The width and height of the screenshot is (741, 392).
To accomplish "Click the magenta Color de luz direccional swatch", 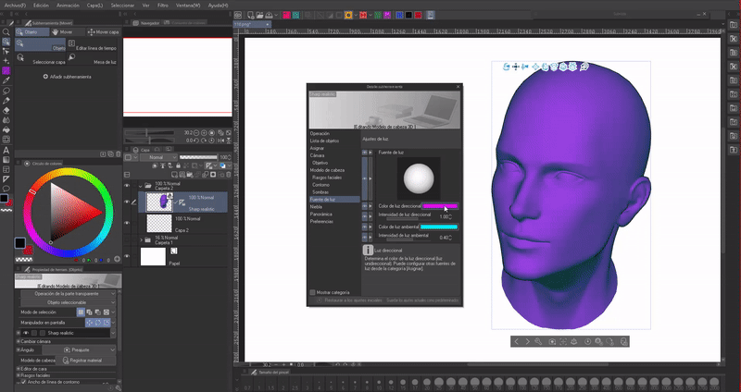I will click(x=440, y=206).
